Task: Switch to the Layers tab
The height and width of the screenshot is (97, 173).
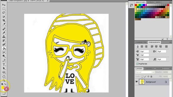Action: click(x=139, y=68)
